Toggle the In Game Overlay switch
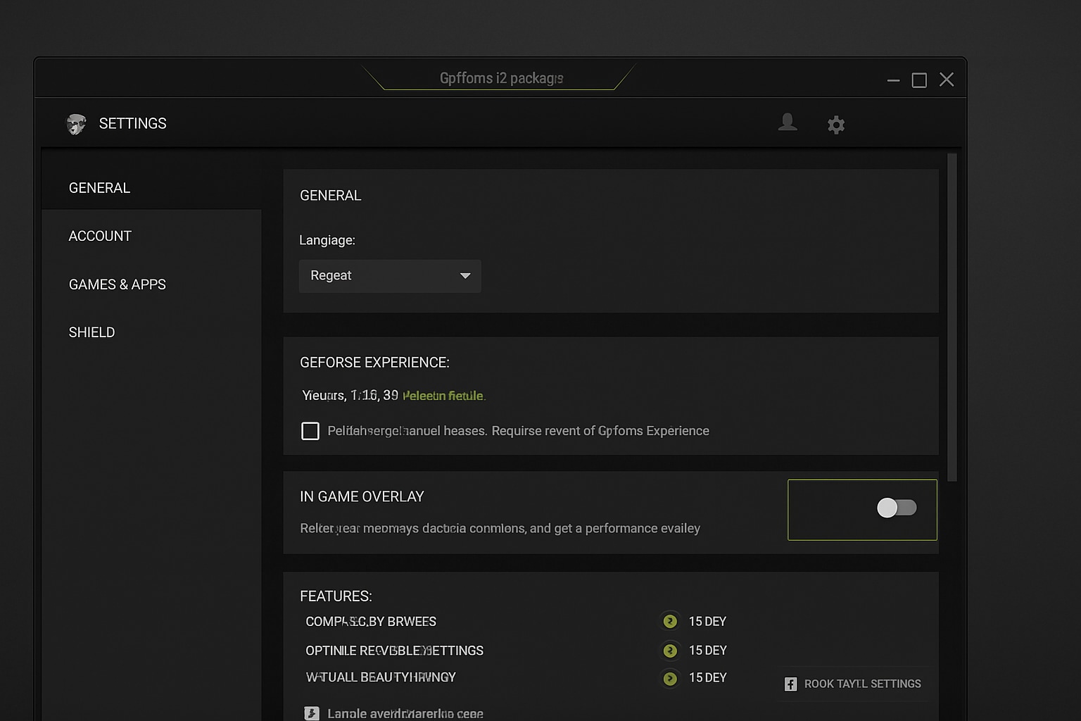The height and width of the screenshot is (721, 1081). 897,508
